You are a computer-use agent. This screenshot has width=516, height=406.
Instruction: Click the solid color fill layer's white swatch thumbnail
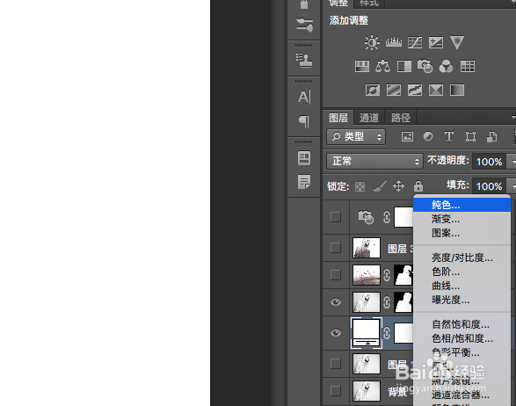(x=367, y=333)
